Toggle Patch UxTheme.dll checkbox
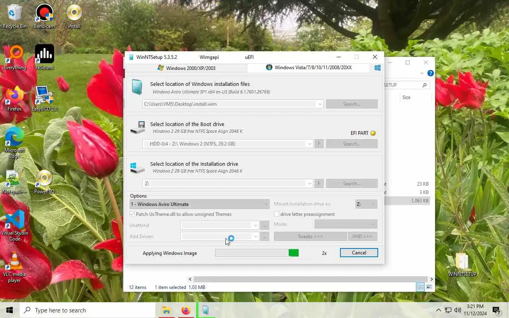The width and height of the screenshot is (509, 318). tap(132, 214)
